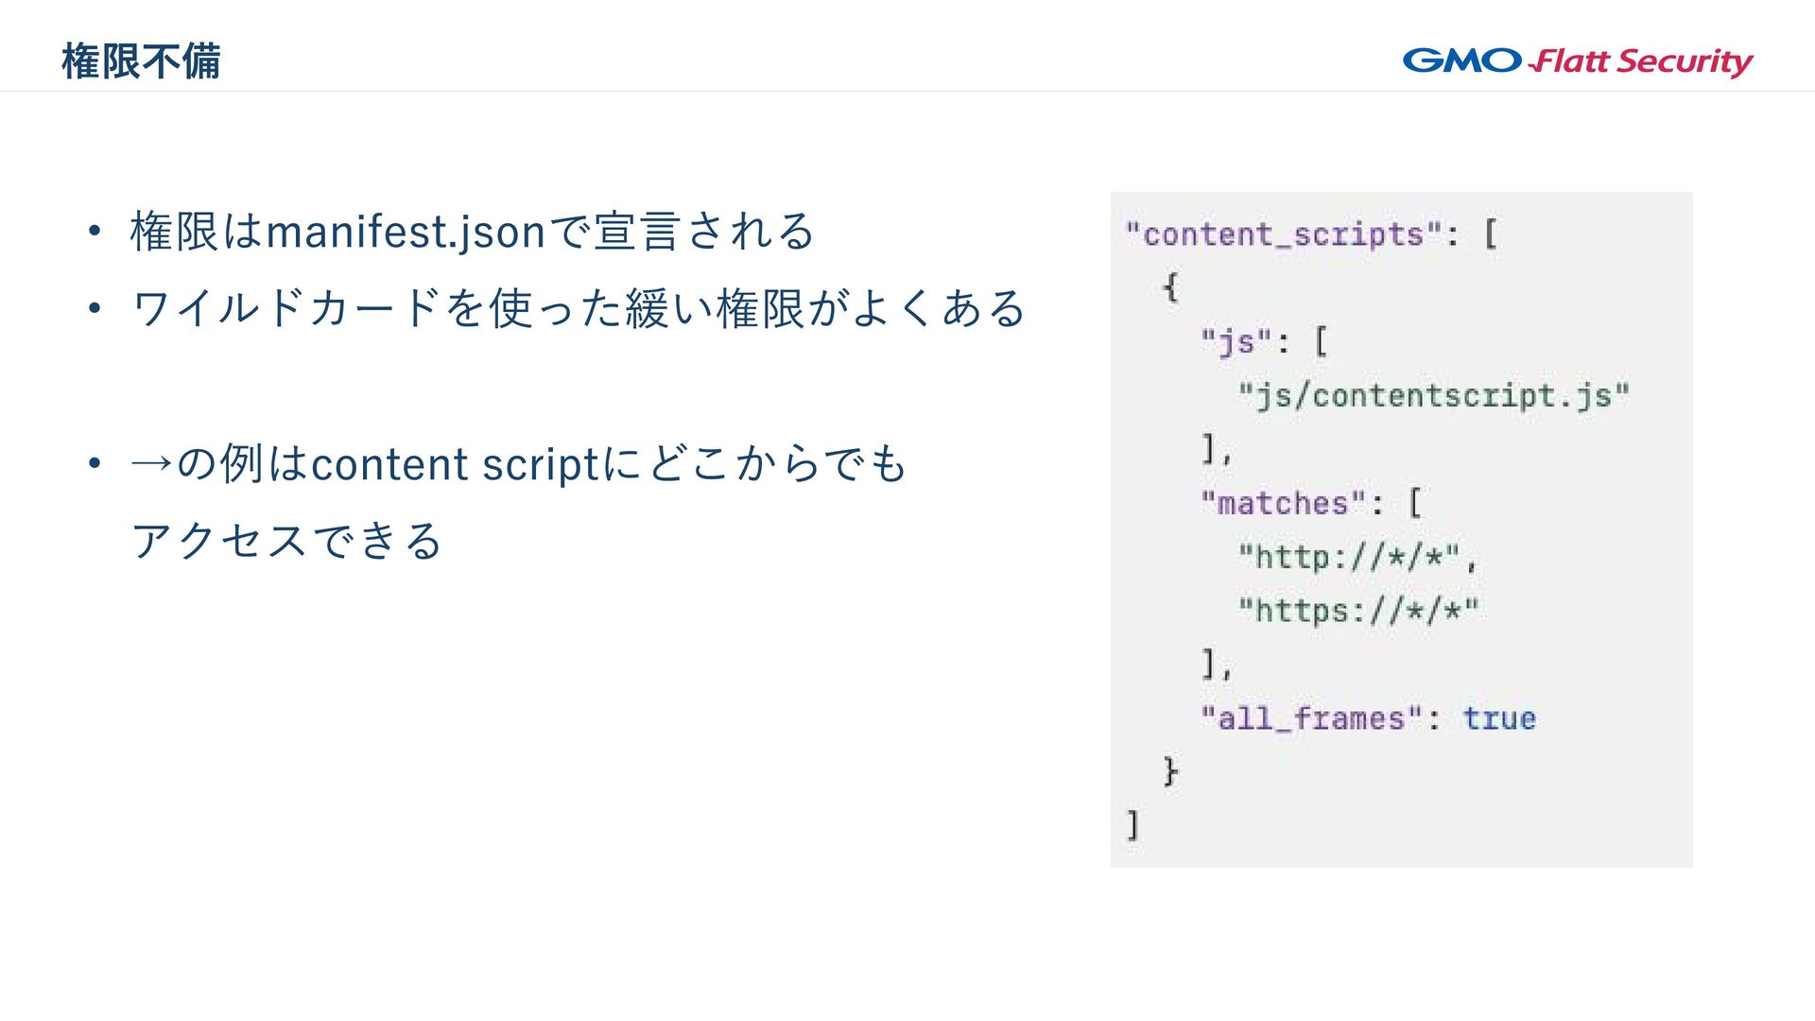Click the final closing square bracket

1132,825
